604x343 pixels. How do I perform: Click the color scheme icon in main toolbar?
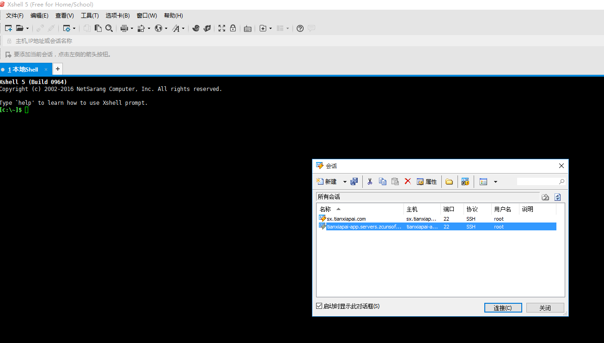click(x=141, y=28)
